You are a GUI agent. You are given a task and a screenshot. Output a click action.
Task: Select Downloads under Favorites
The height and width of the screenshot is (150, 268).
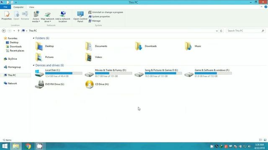(x=14, y=47)
